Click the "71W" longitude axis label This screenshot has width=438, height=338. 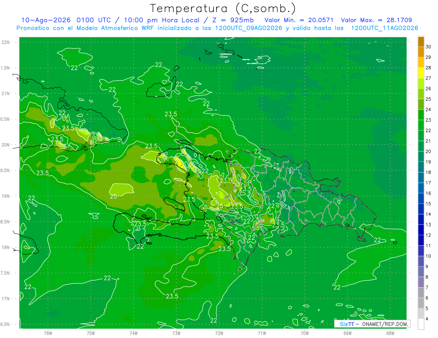pyautogui.click(x=262, y=333)
